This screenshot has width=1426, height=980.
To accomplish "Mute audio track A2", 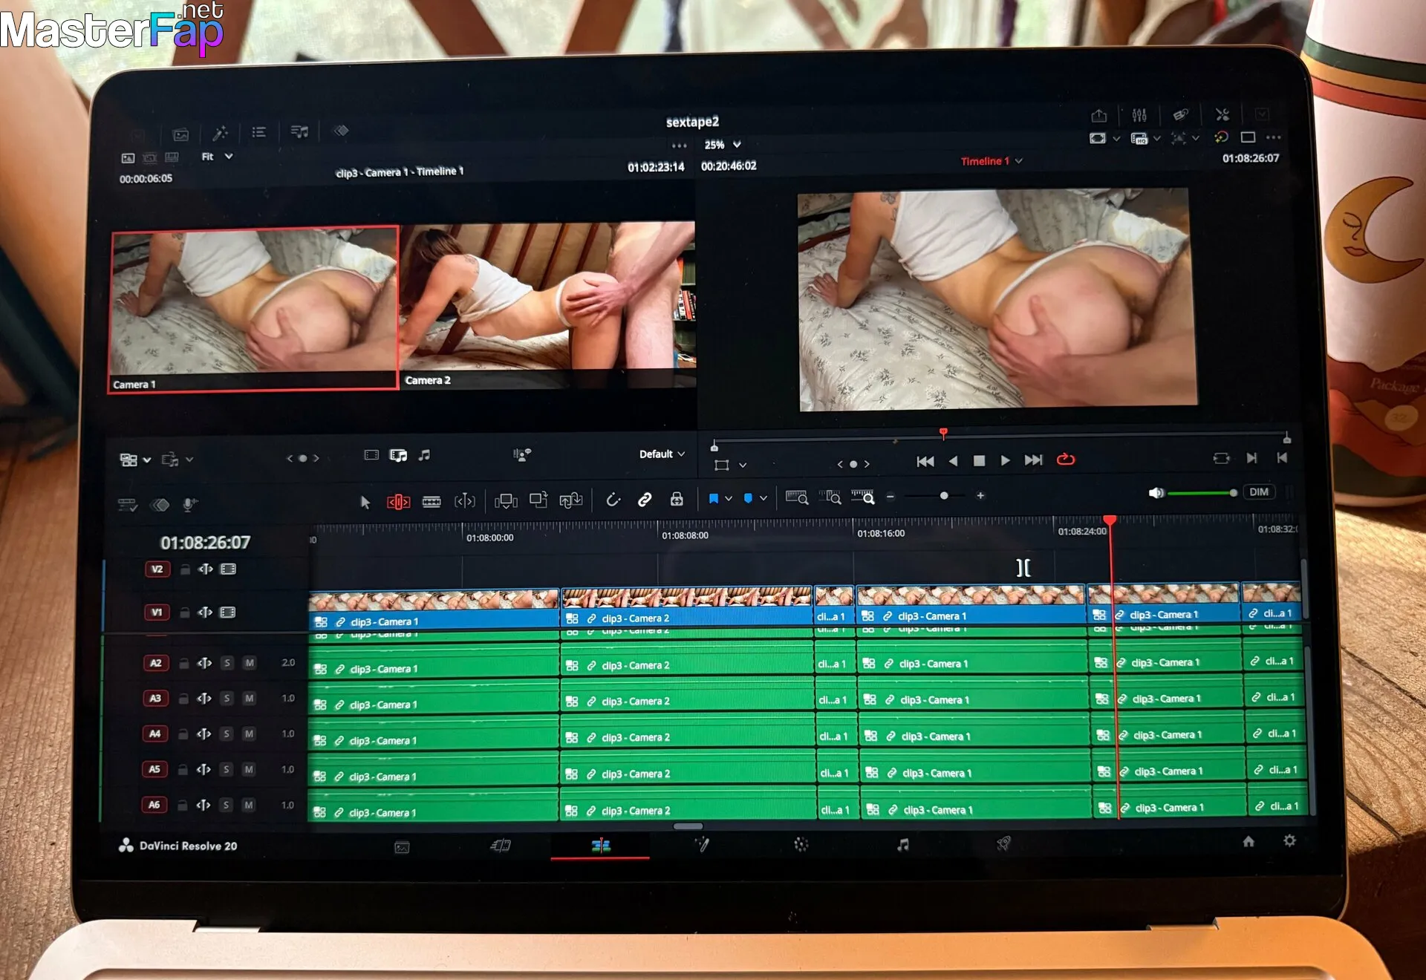I will (x=250, y=663).
